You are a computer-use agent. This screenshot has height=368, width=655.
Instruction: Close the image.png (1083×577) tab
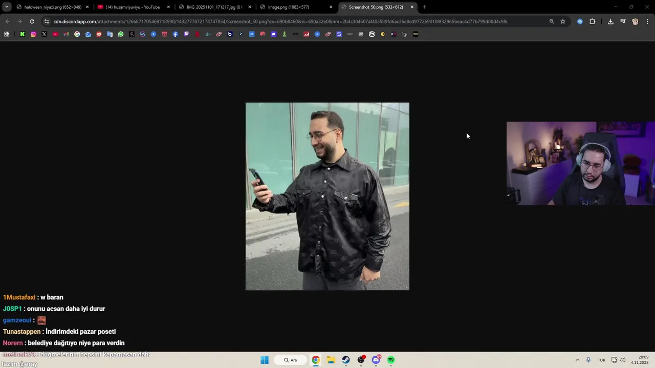[x=331, y=7]
